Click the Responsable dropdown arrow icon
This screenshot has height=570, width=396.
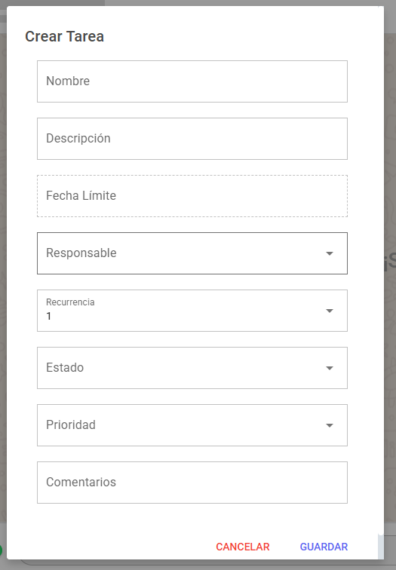coord(330,253)
